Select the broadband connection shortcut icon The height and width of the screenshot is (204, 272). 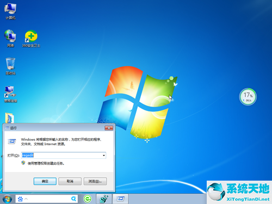click(10, 94)
